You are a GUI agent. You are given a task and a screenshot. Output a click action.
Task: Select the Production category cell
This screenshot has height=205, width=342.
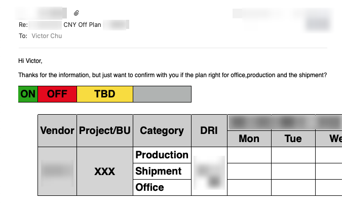162,155
